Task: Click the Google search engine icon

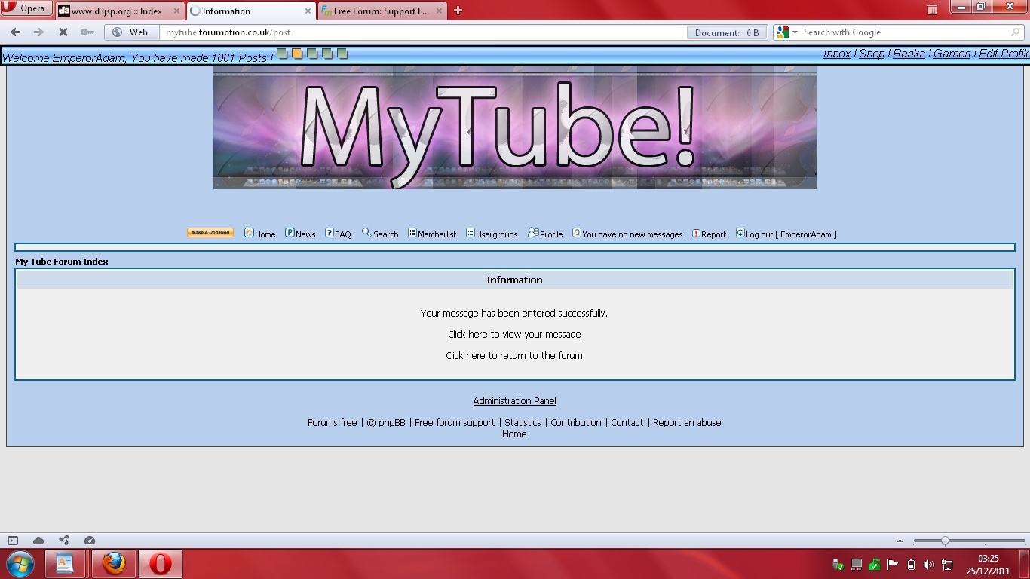Action: click(x=783, y=32)
